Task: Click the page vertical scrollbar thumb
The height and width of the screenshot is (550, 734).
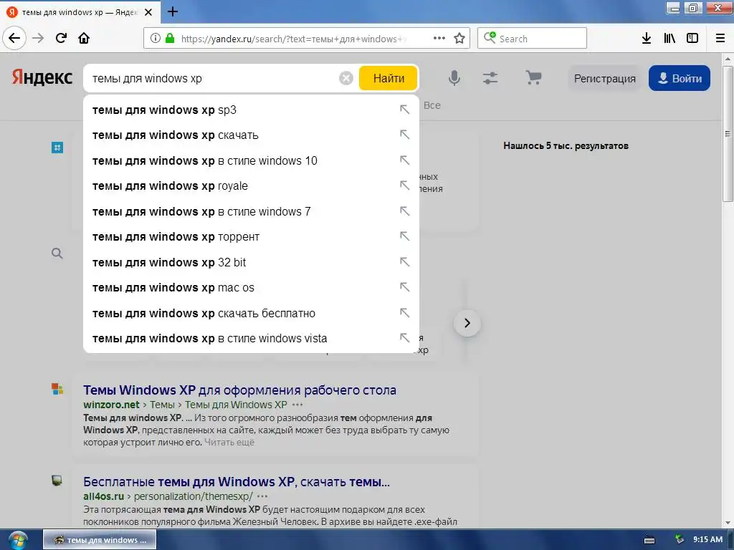Action: (728, 134)
